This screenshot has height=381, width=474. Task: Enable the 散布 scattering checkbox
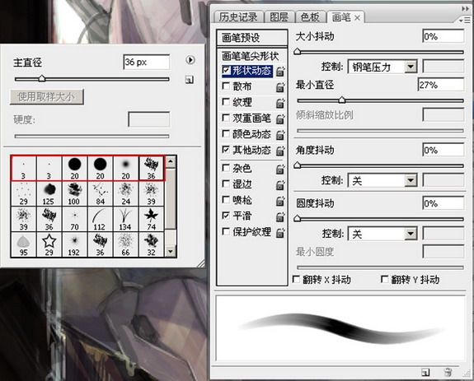[226, 86]
